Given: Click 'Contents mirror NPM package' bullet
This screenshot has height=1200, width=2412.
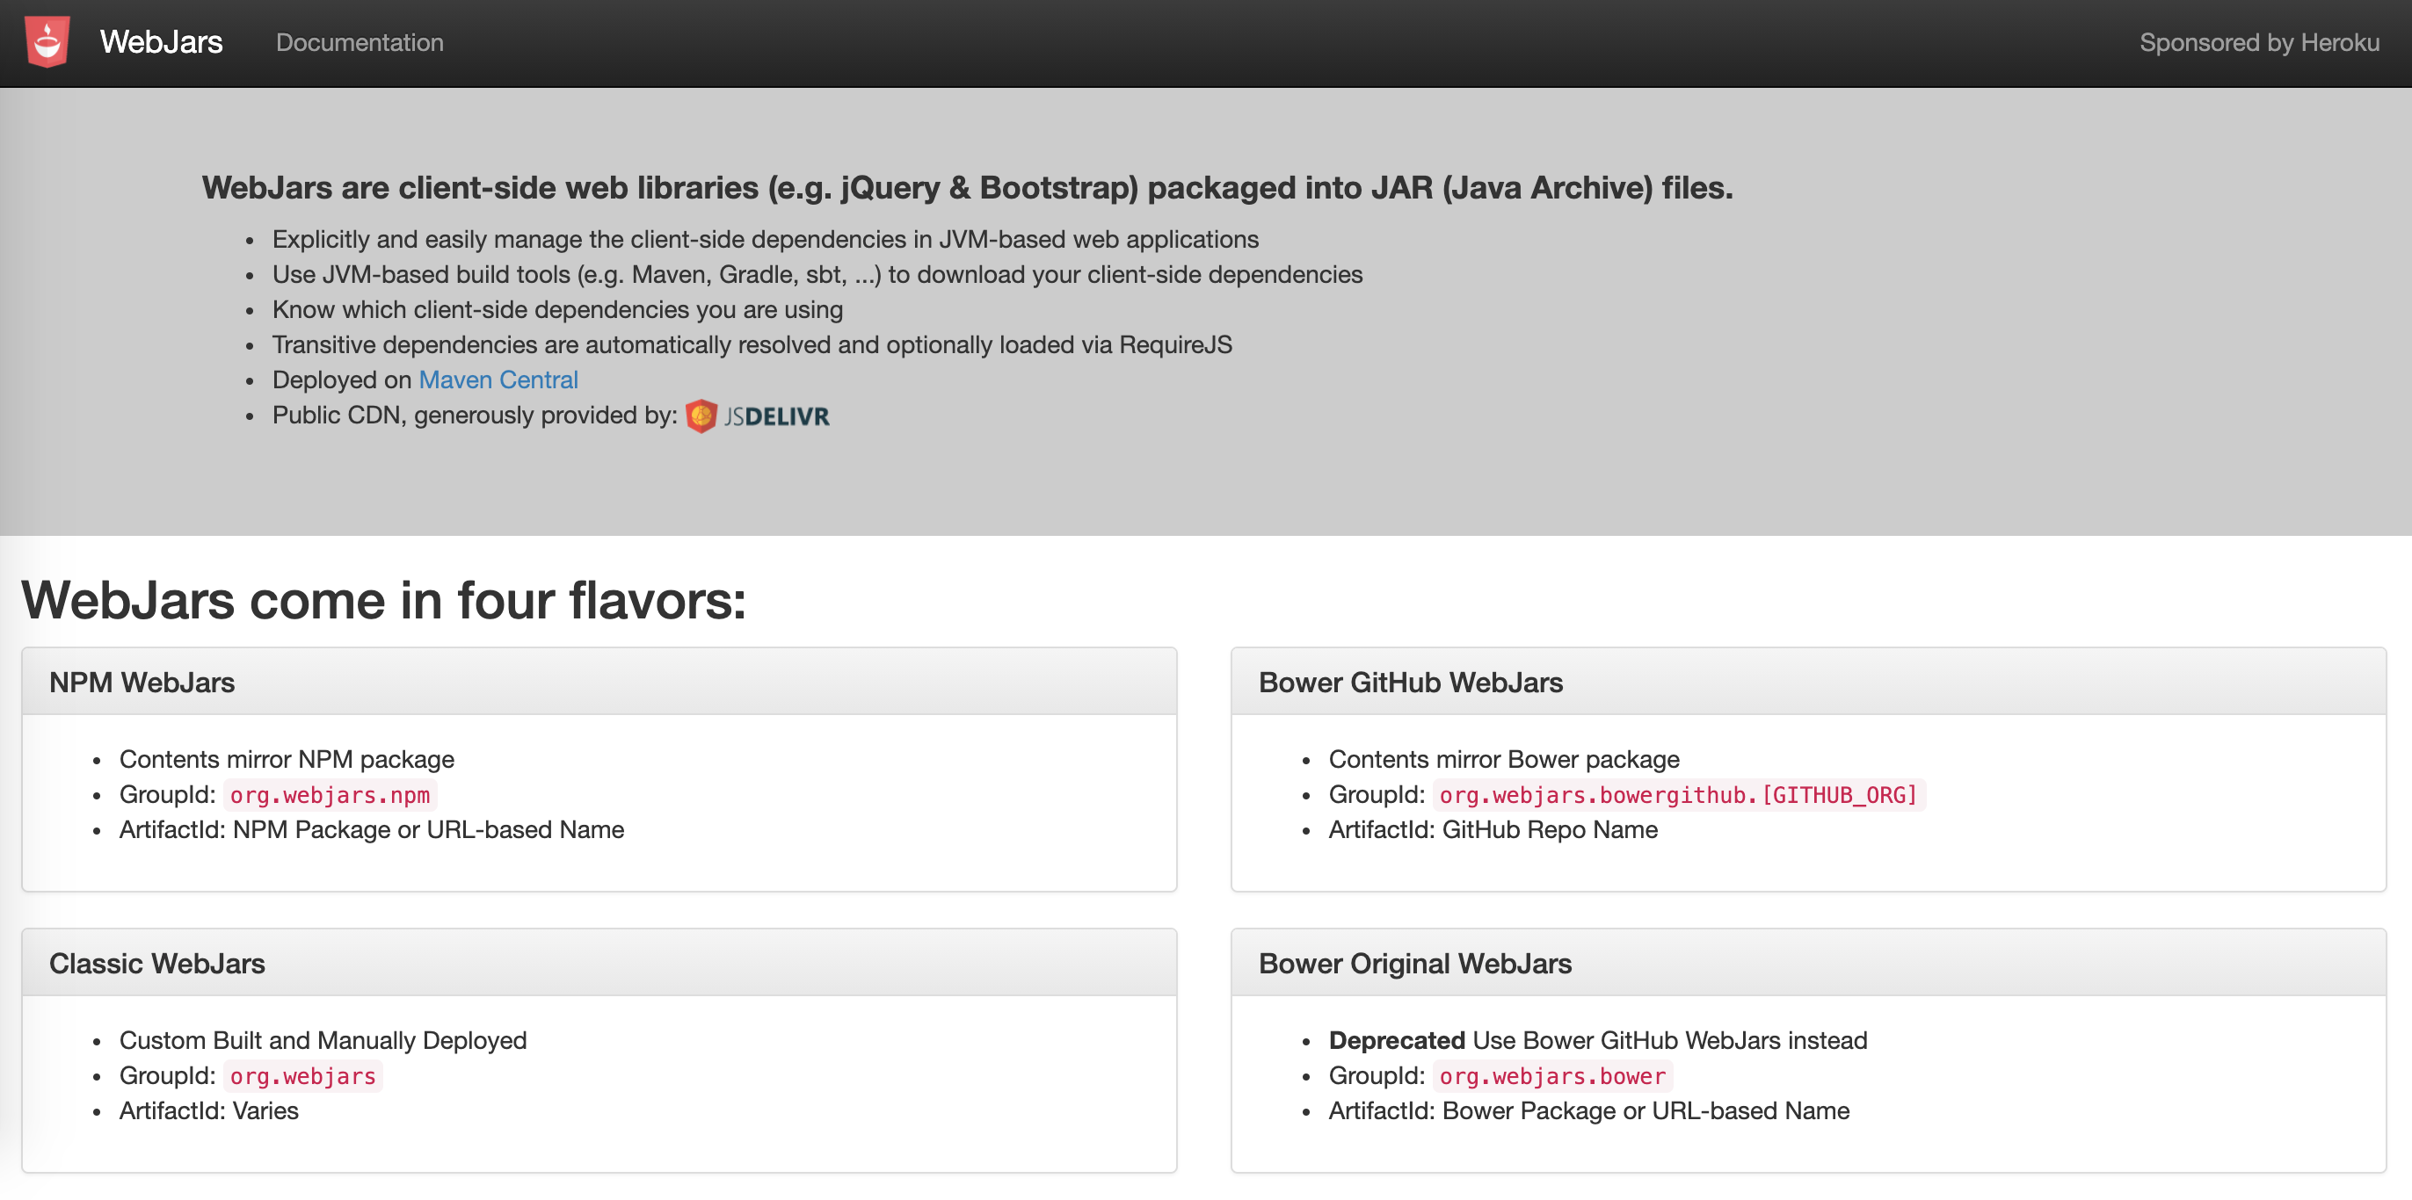Looking at the screenshot, I should [287, 759].
